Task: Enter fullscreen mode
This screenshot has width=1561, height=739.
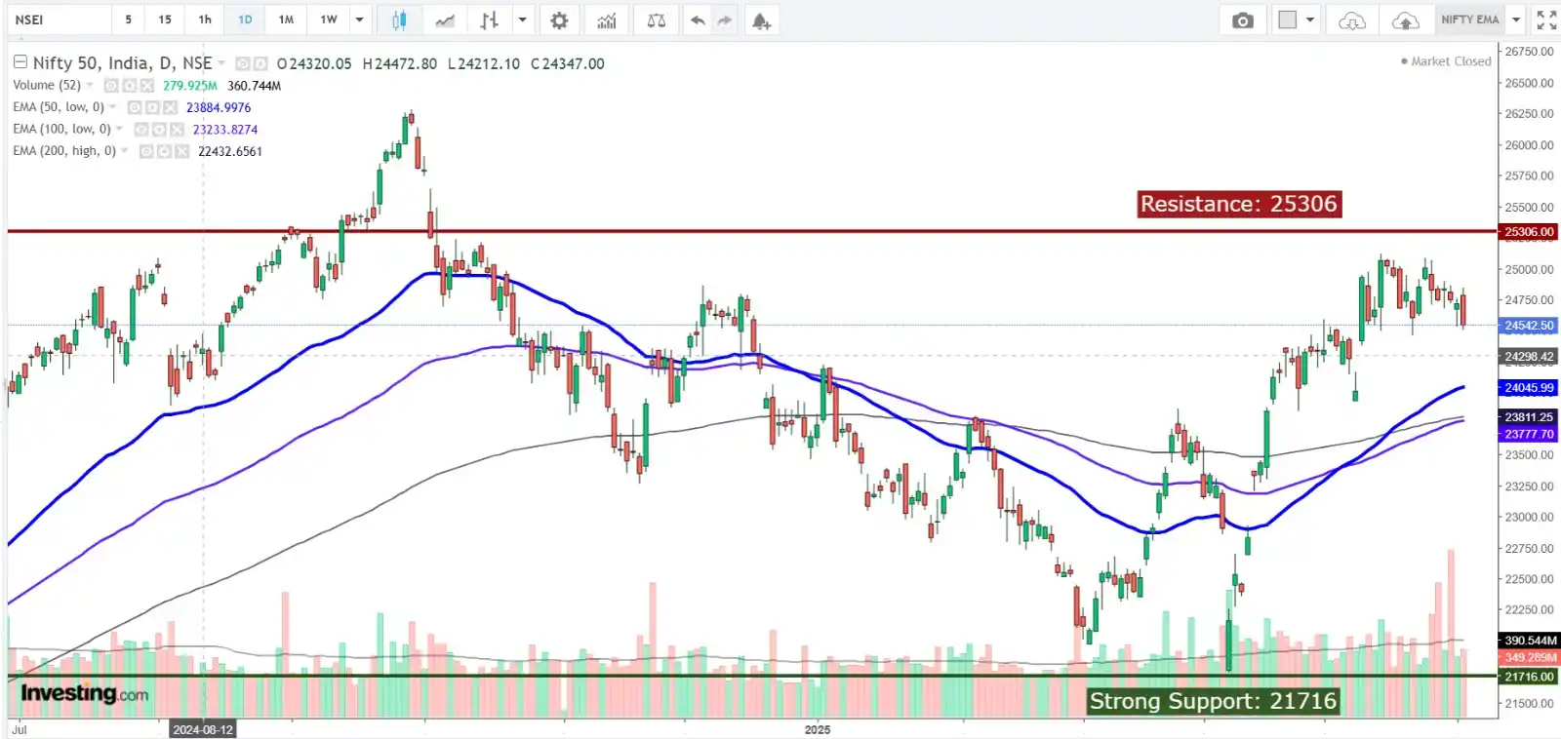Action: click(x=1546, y=19)
